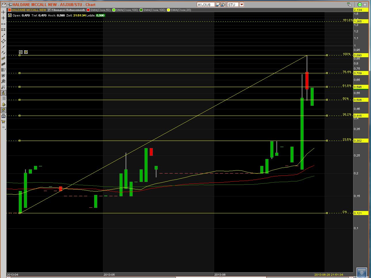Click the orange HALDANE MCCALL NEW legend swatch
Viewport: 371px width, 278px height.
pos(9,10)
